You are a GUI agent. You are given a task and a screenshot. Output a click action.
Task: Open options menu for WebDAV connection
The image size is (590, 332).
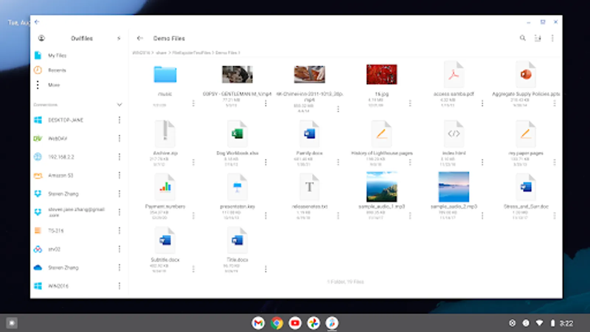point(119,138)
